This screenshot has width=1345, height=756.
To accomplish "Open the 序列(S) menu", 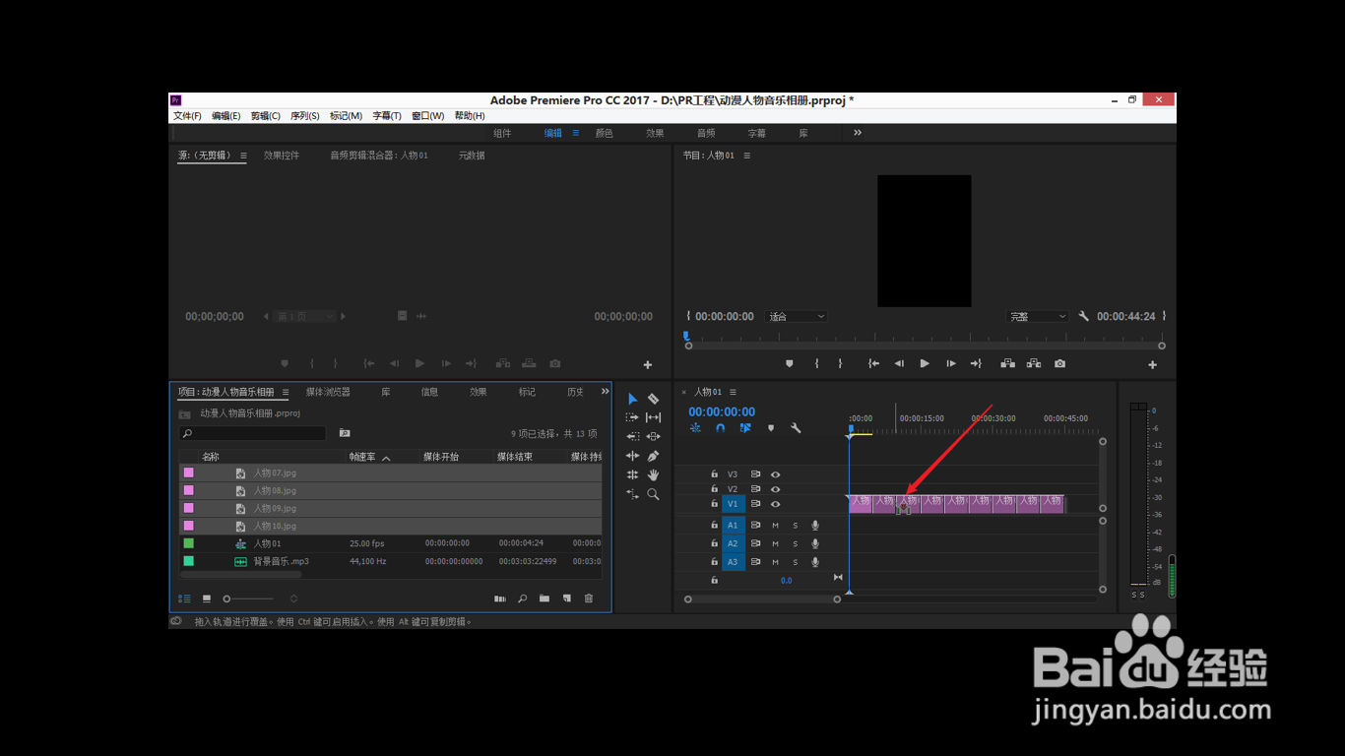I will point(305,116).
